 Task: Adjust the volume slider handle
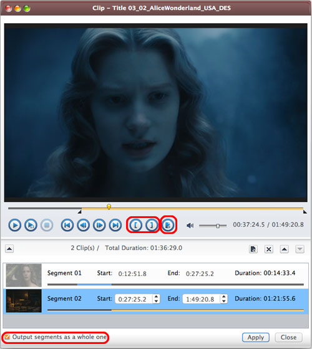pos(218,226)
